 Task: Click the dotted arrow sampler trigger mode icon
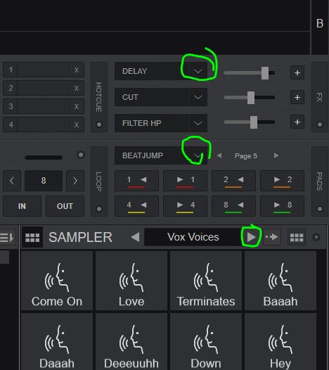tap(271, 237)
